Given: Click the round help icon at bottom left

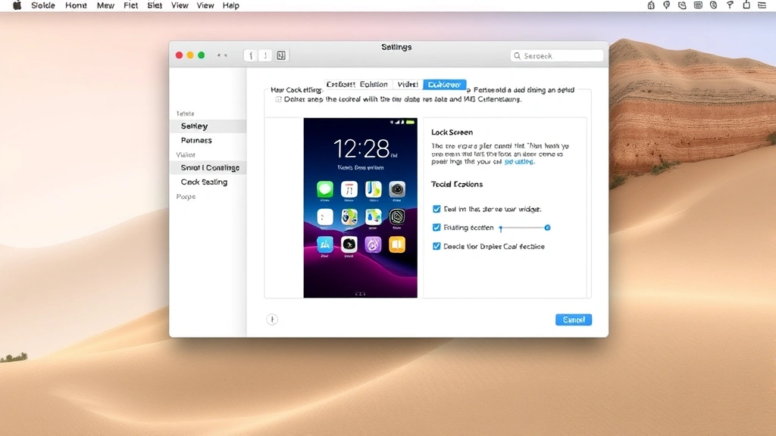Looking at the screenshot, I should tap(272, 319).
